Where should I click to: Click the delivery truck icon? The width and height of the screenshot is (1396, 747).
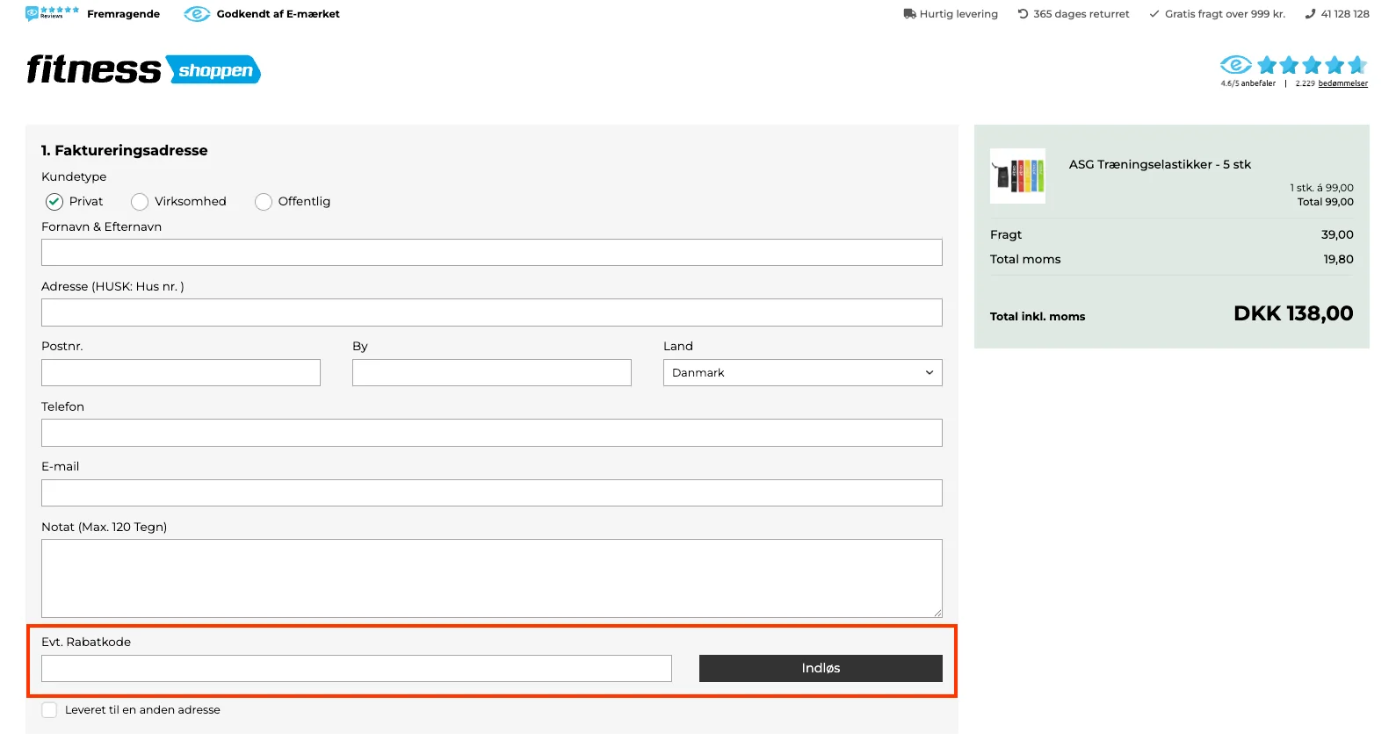click(x=909, y=14)
